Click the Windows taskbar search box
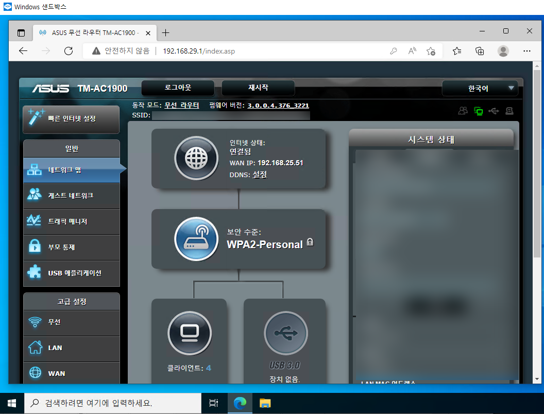 113,403
